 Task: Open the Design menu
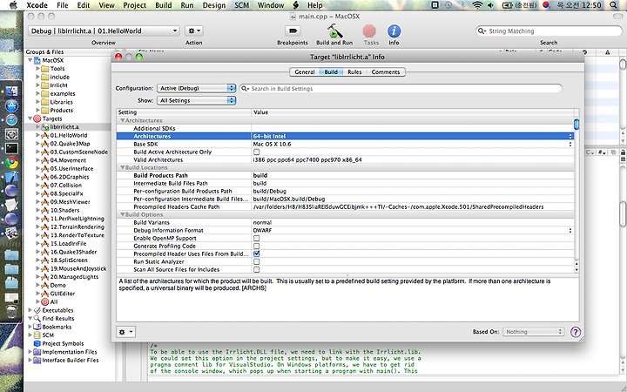click(214, 5)
